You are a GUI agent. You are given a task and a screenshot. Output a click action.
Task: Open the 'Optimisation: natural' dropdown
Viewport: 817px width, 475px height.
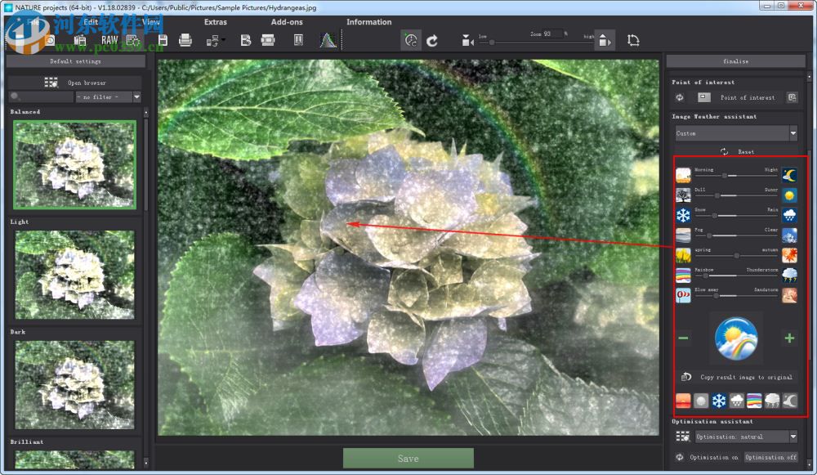743,436
